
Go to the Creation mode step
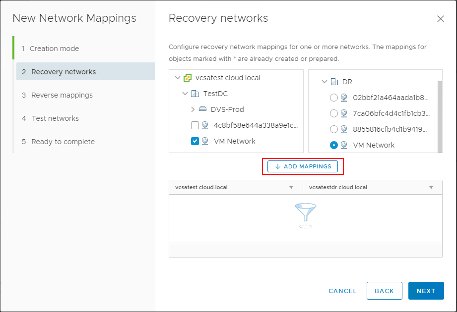click(55, 49)
